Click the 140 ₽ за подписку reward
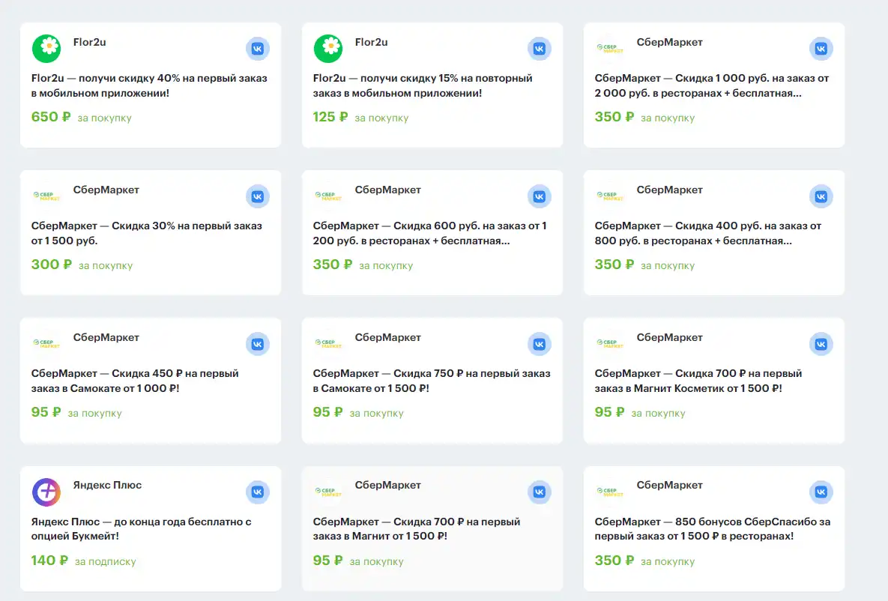The width and height of the screenshot is (888, 601). click(x=84, y=561)
